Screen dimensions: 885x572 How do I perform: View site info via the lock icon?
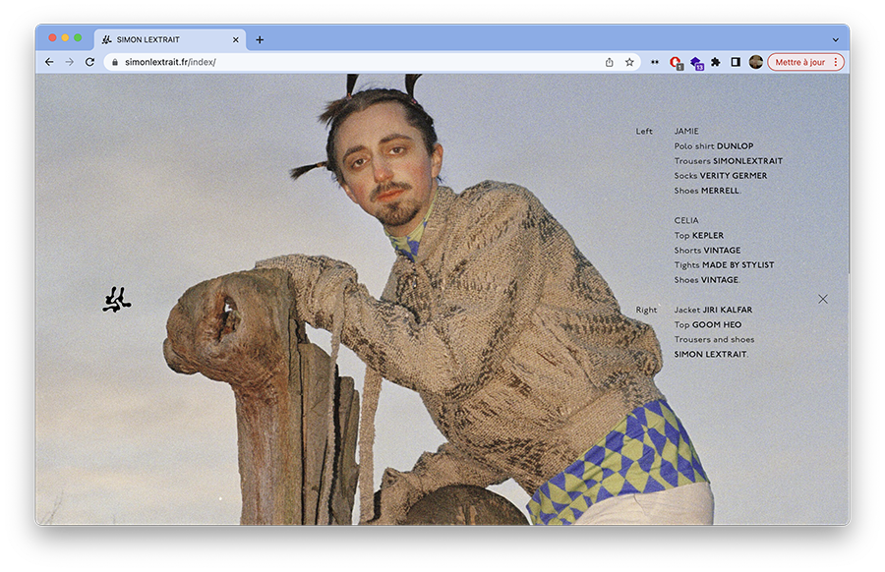pos(115,62)
